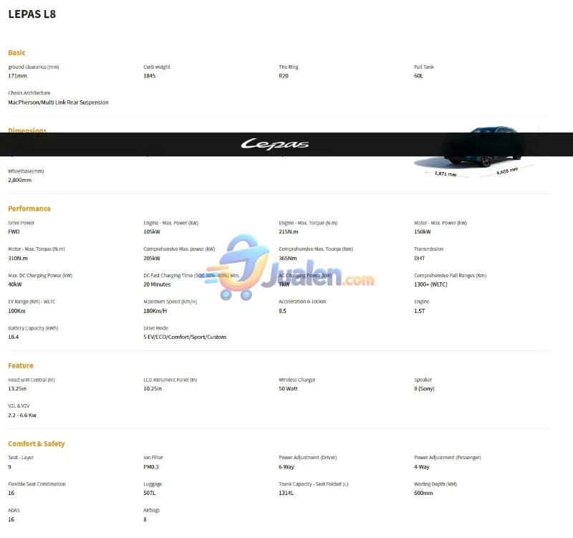Select airbags value 8
This screenshot has width=573, height=538.
145,519
